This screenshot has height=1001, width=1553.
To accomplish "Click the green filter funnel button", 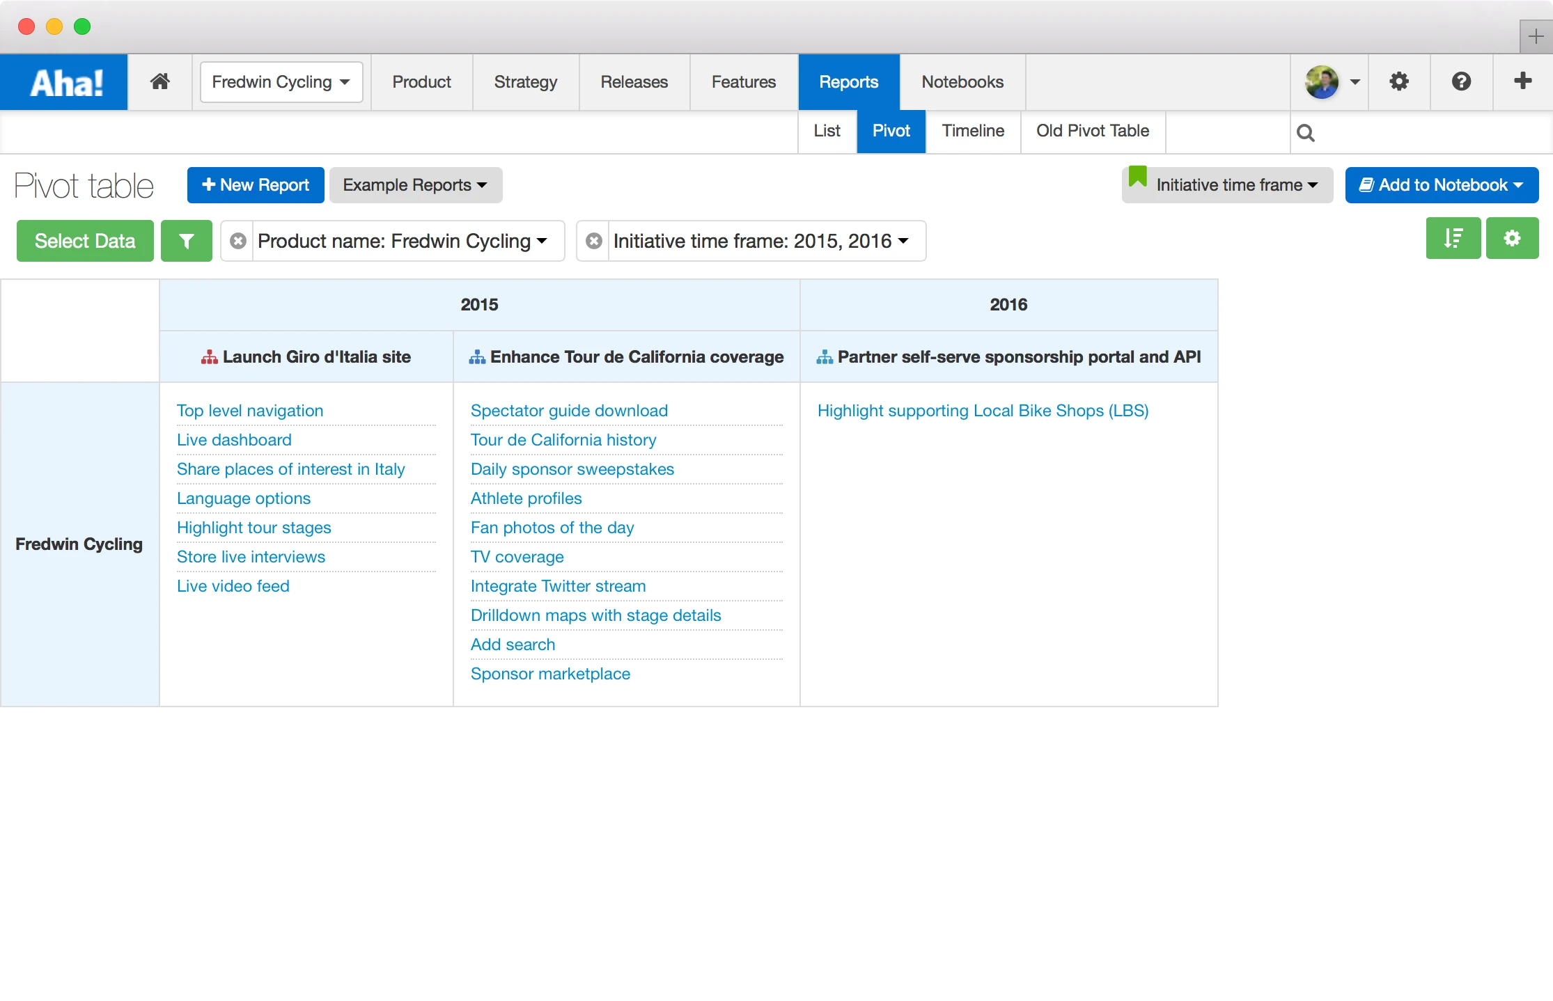I will tap(186, 242).
